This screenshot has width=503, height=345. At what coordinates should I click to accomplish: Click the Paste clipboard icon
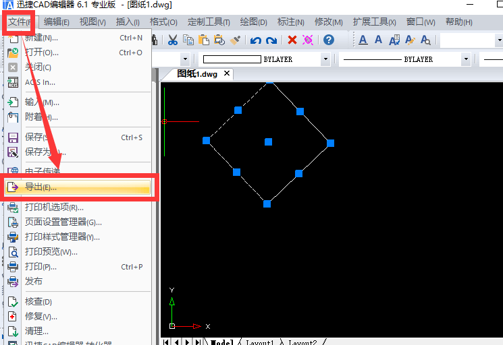tap(204, 40)
